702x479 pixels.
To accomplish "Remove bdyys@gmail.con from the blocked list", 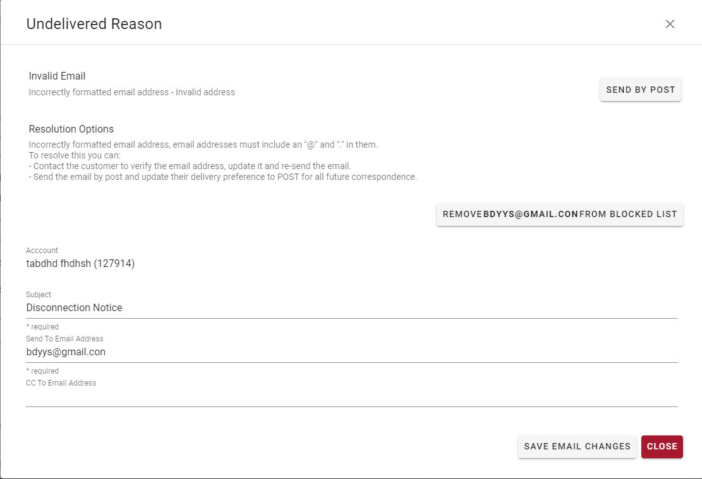I will point(559,214).
